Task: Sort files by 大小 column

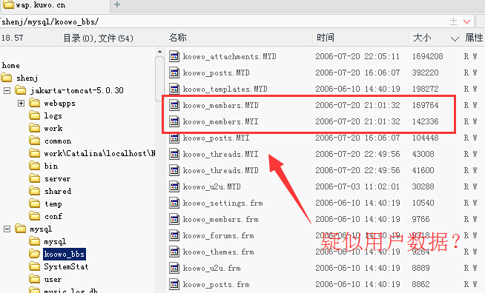Action: pos(422,38)
